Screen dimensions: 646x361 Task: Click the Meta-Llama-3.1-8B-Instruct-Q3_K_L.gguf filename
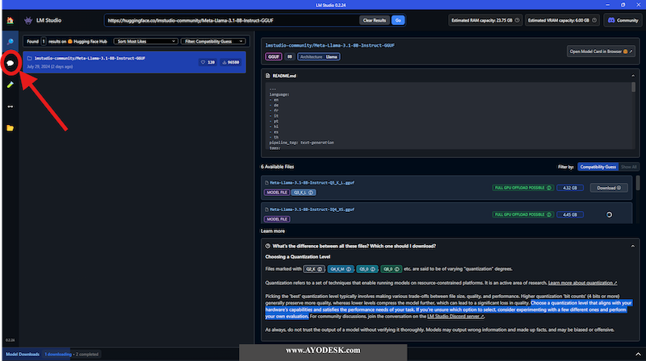point(312,183)
